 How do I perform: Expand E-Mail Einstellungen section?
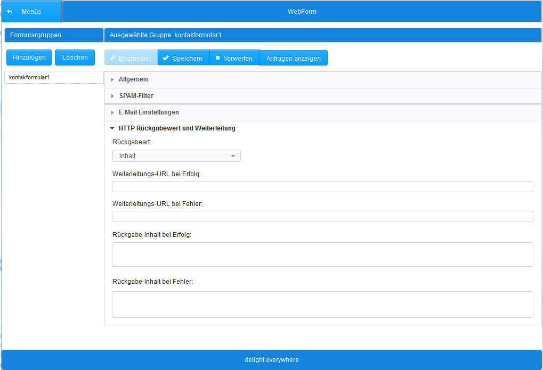point(148,112)
